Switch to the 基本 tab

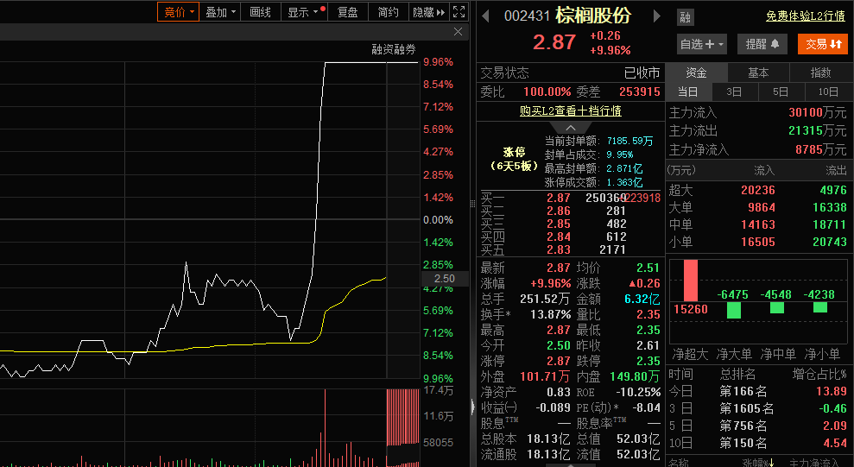(758, 73)
